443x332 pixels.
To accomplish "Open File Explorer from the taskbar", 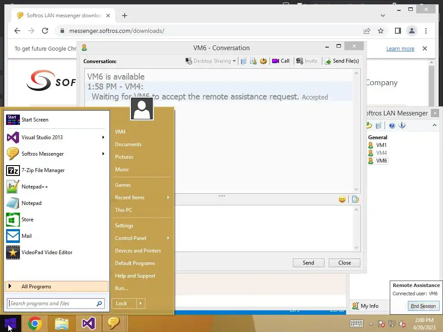I will (x=62, y=323).
